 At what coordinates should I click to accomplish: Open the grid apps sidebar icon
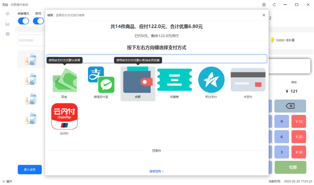(8, 34)
